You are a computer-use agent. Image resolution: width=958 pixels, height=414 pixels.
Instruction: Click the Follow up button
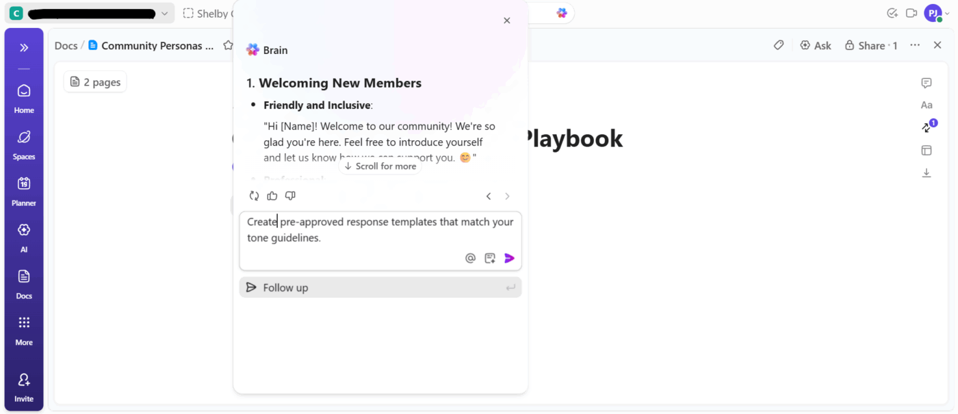pos(380,287)
